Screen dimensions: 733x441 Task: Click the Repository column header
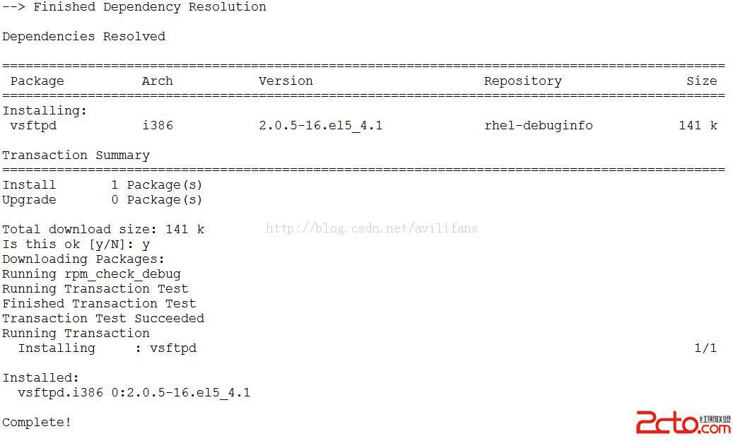coord(522,81)
